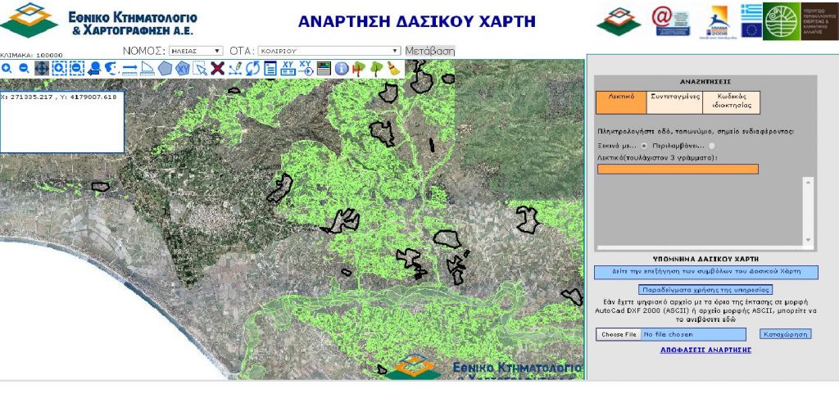Click the Choose File upload button
The image size is (839, 412).
pos(619,334)
